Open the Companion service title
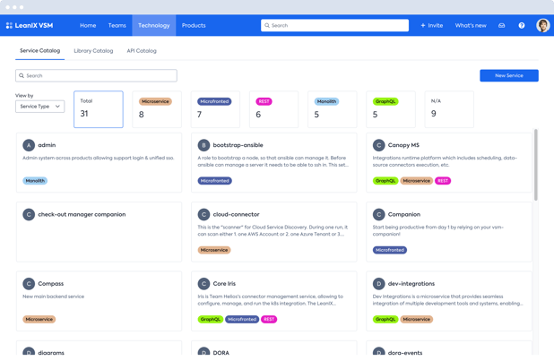The height and width of the screenshot is (361, 554). click(403, 214)
